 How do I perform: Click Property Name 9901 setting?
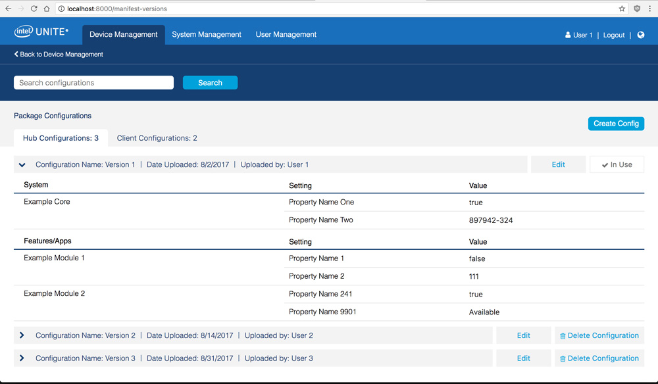pyautogui.click(x=322, y=312)
